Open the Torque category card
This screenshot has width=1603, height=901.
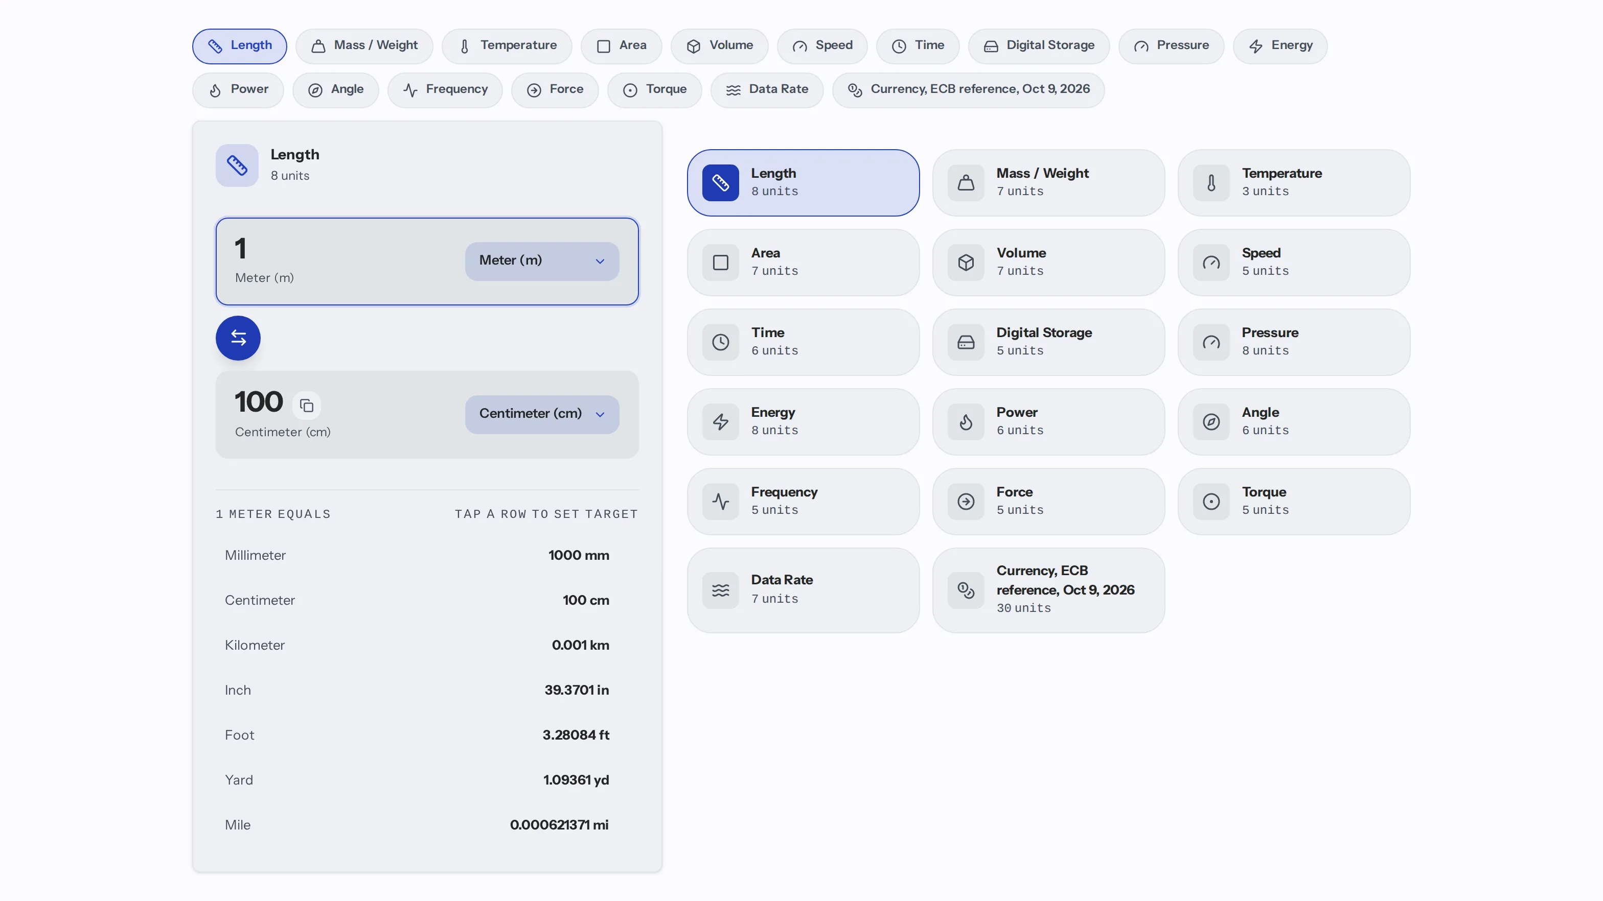pyautogui.click(x=1293, y=501)
